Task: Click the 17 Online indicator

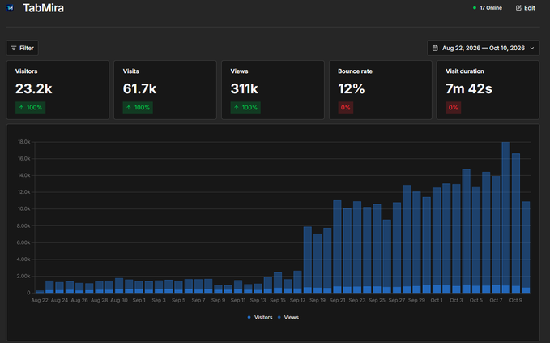Action: click(x=488, y=8)
